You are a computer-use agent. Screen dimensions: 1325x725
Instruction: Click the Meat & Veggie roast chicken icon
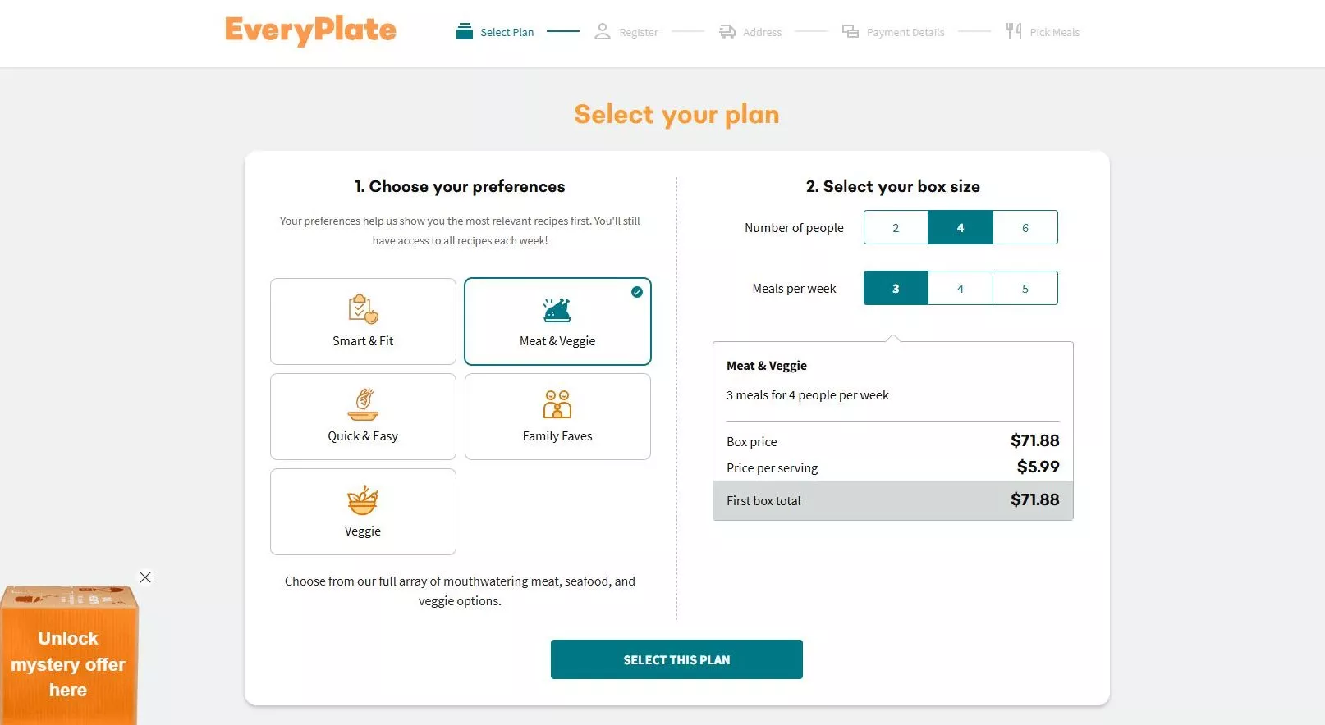pyautogui.click(x=557, y=310)
